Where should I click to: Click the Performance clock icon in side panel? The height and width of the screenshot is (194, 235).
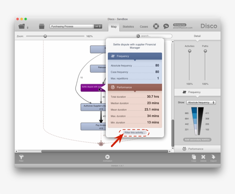(184, 149)
